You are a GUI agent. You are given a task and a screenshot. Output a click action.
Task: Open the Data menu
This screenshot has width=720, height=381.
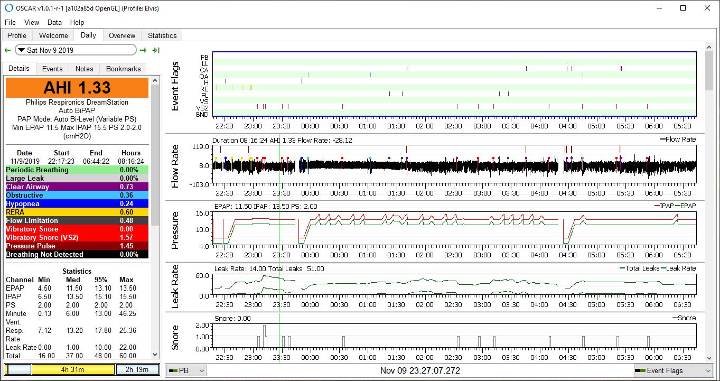[54, 22]
